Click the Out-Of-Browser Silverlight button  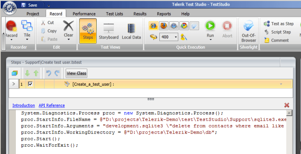(249, 31)
